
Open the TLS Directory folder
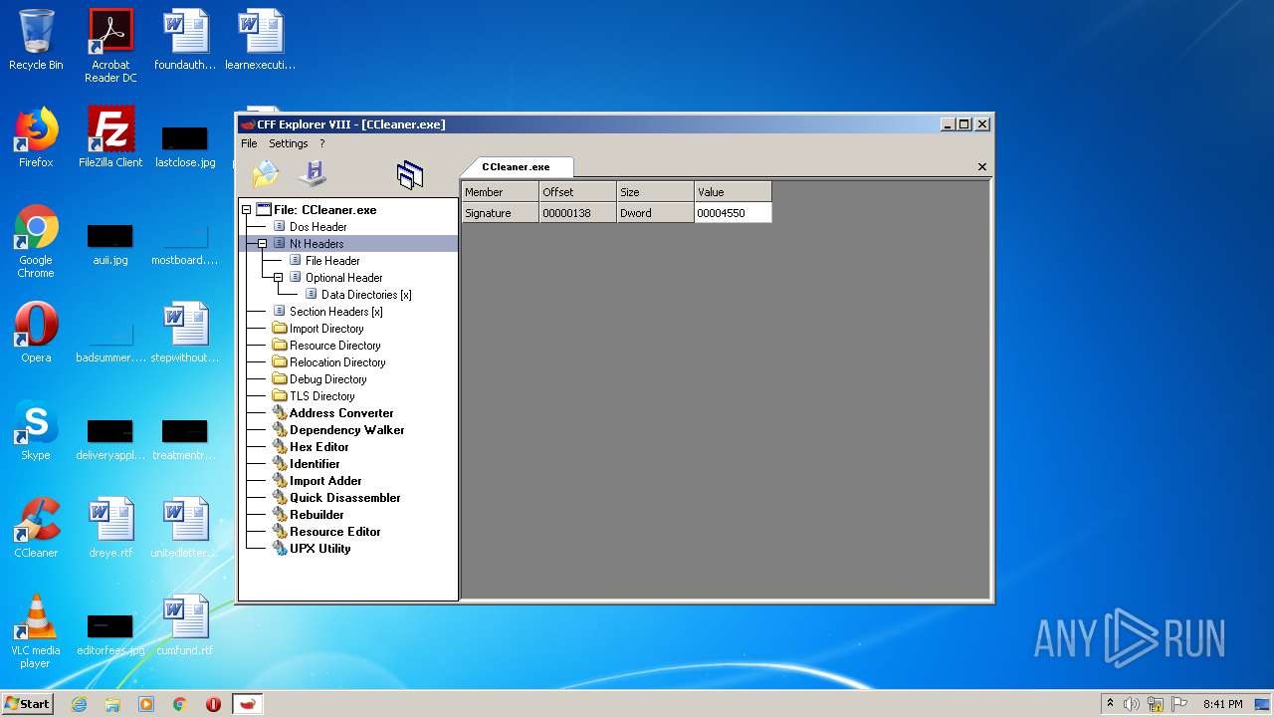(x=321, y=396)
